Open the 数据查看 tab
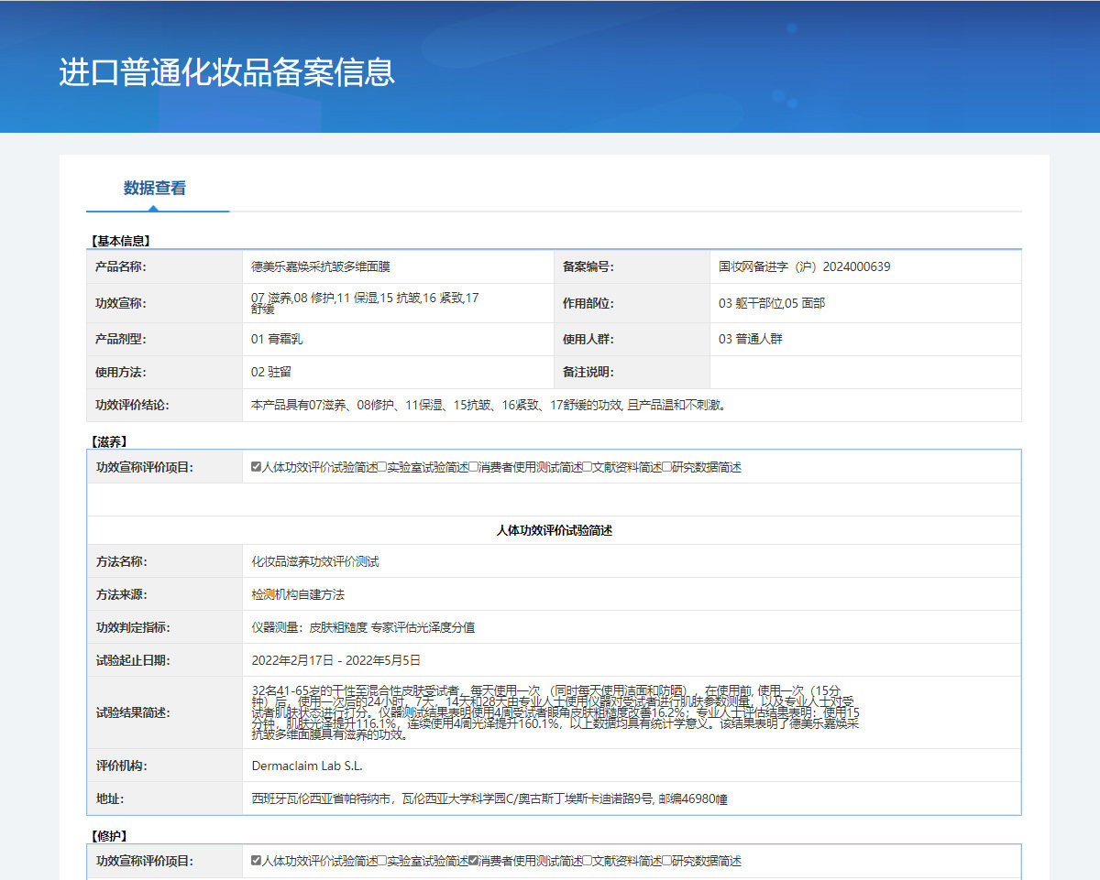 [155, 189]
